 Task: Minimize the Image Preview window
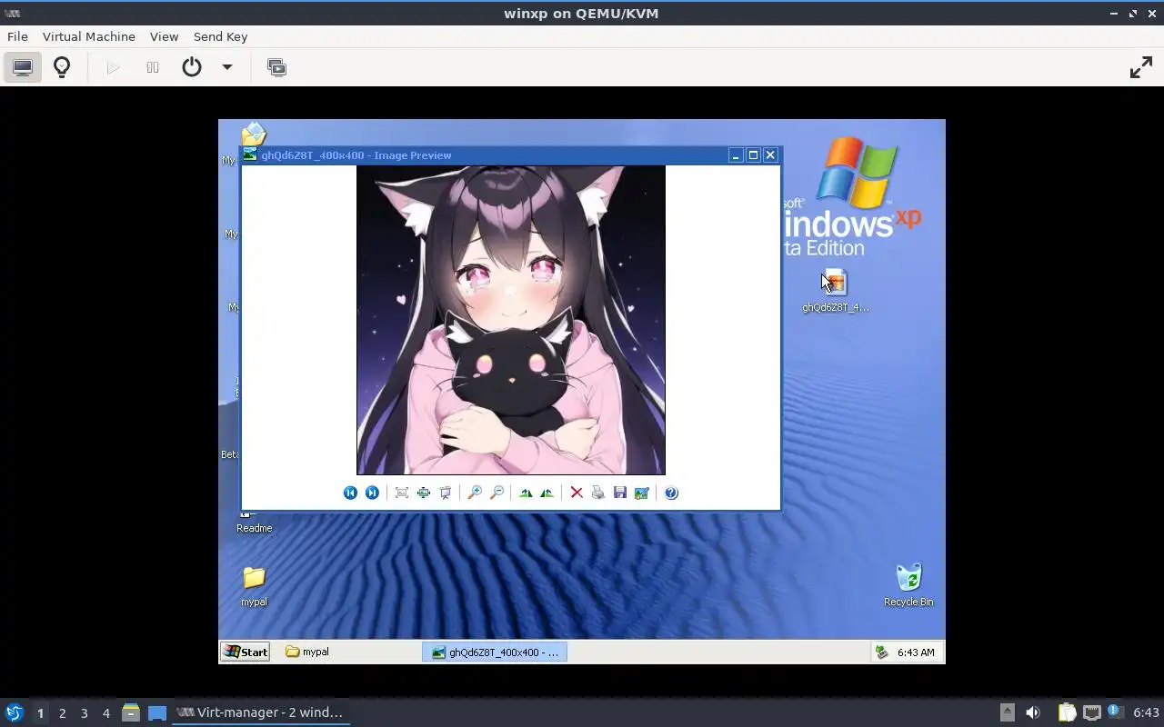736,155
